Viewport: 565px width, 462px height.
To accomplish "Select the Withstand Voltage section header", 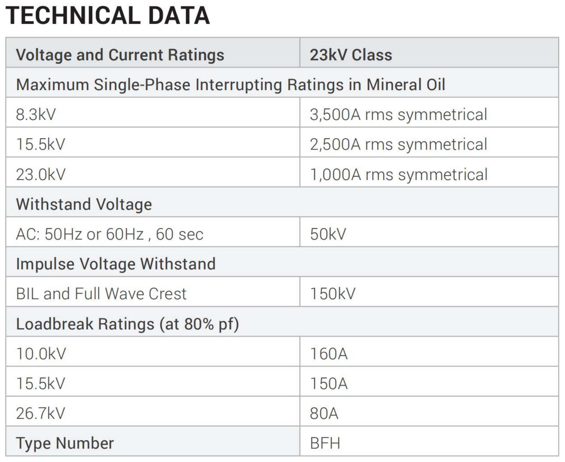I will pos(84,204).
